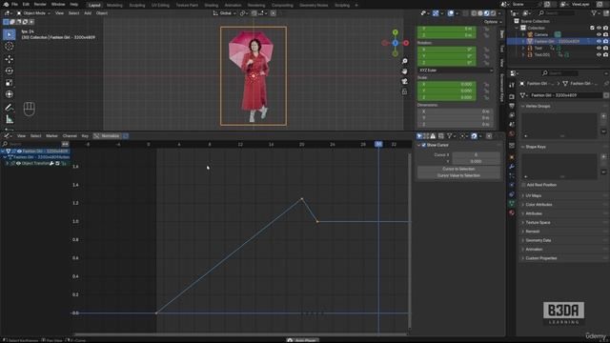The width and height of the screenshot is (610, 343).
Task: Toggle camera view icon in viewport
Action: (x=404, y=81)
